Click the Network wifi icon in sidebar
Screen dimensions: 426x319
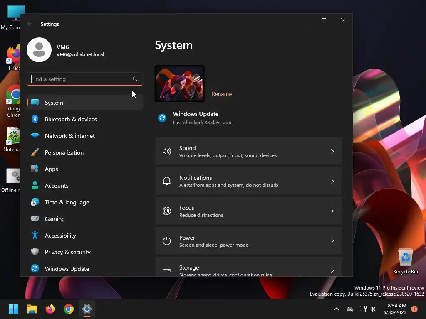(35, 135)
